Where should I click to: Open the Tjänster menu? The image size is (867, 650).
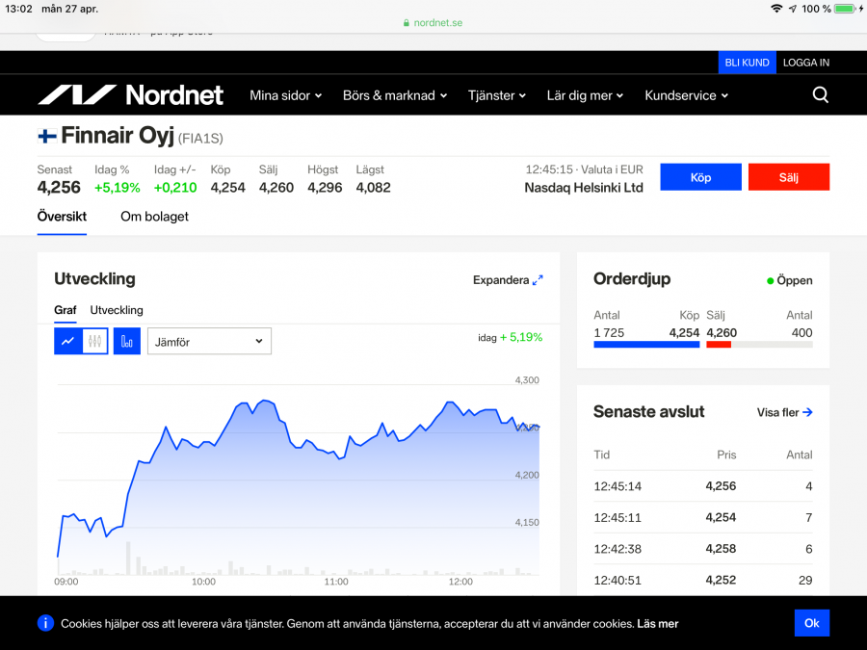click(497, 95)
